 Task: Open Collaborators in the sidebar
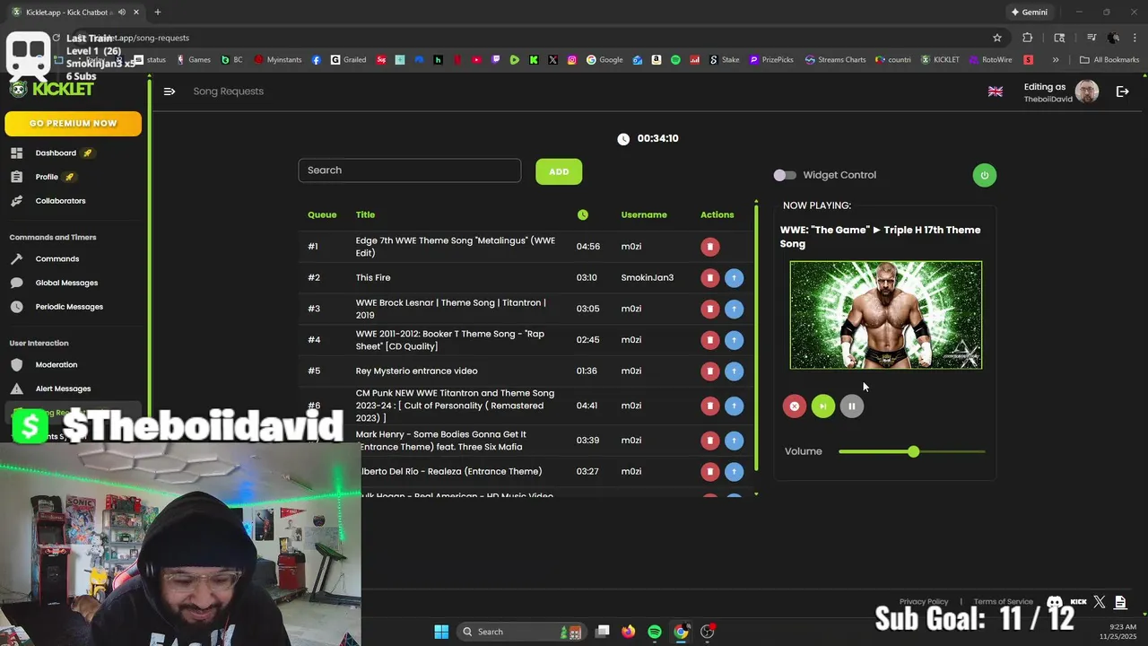[60, 201]
